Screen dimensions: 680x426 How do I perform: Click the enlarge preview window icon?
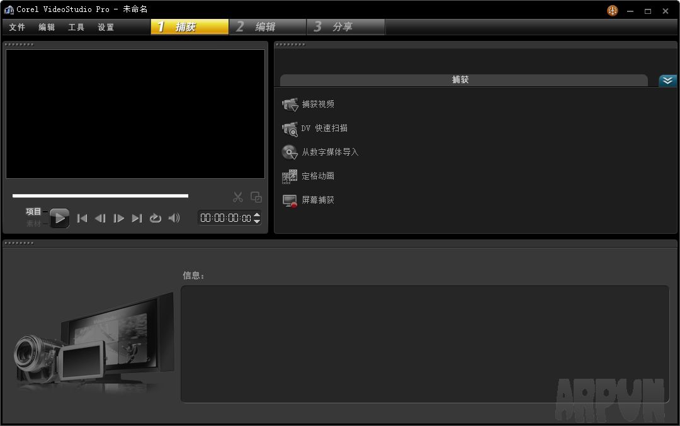coord(256,197)
